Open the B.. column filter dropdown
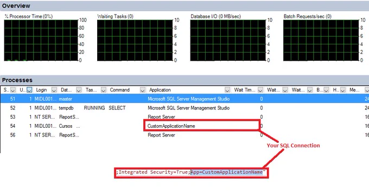Viewport: 369px width, 195px height. point(326,90)
